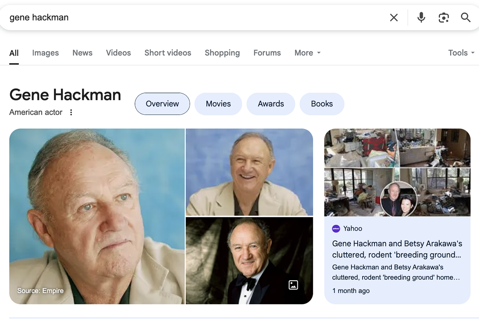Open the Tools dropdown
479x319 pixels.
point(461,53)
